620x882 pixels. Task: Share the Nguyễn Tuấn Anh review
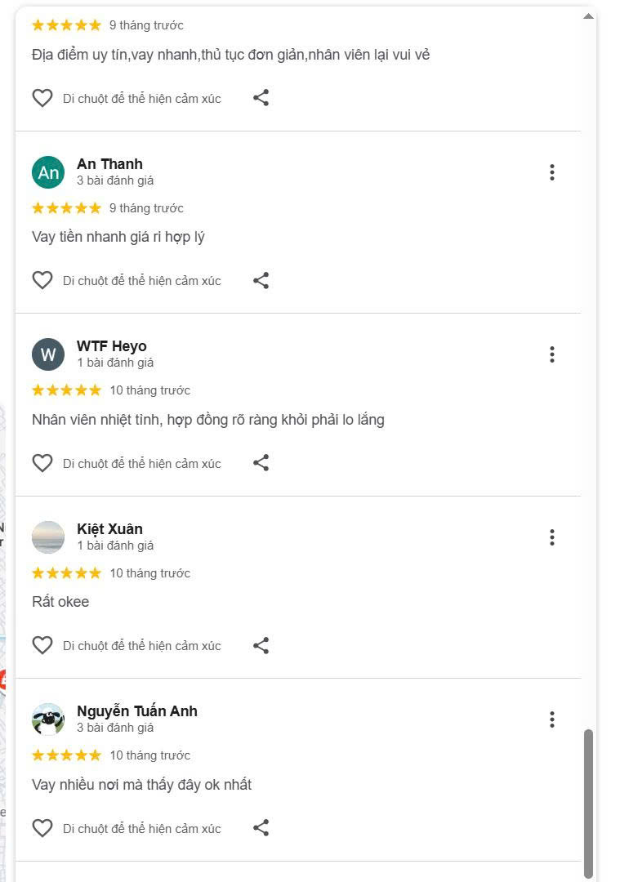[x=261, y=828]
